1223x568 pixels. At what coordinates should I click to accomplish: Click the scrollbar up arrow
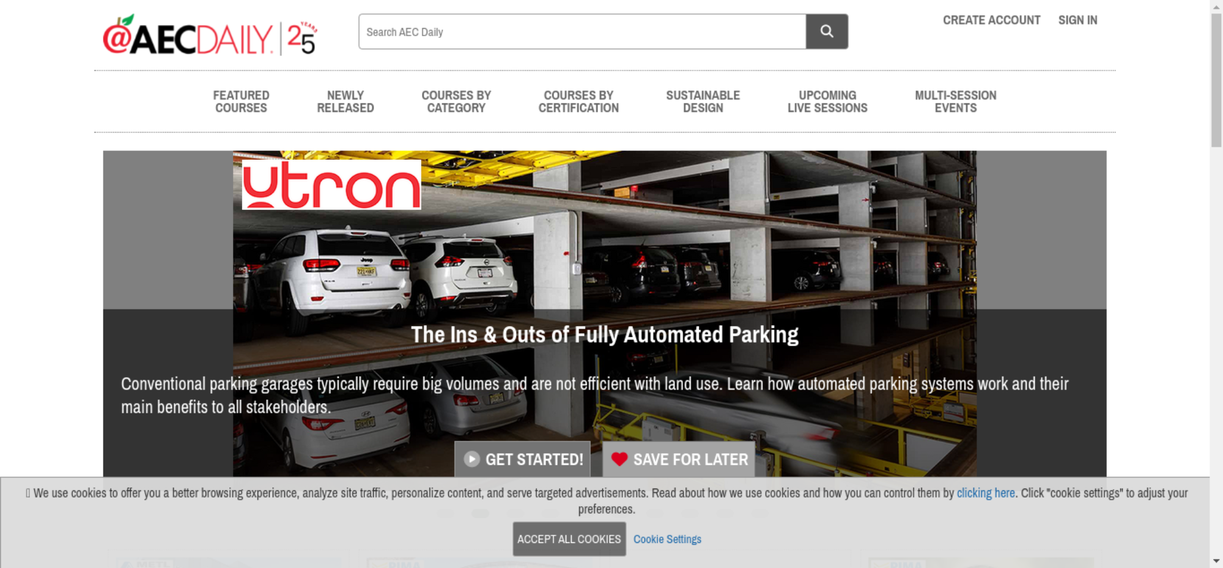[1216, 6]
